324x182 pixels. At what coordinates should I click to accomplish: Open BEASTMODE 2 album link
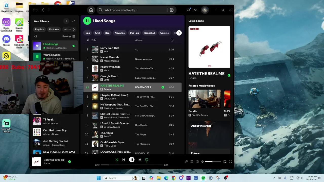tap(143, 87)
